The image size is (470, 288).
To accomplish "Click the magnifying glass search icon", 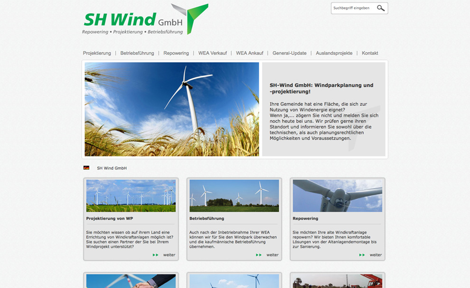I will point(381,8).
